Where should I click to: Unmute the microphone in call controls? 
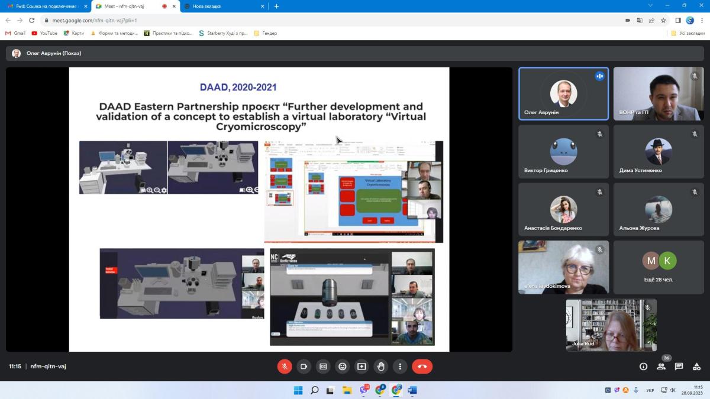point(285,366)
